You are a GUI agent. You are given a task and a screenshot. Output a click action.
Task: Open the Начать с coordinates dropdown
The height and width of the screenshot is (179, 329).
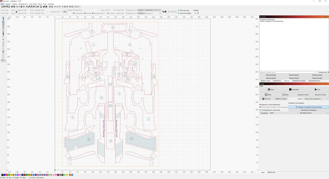(x=316, y=99)
